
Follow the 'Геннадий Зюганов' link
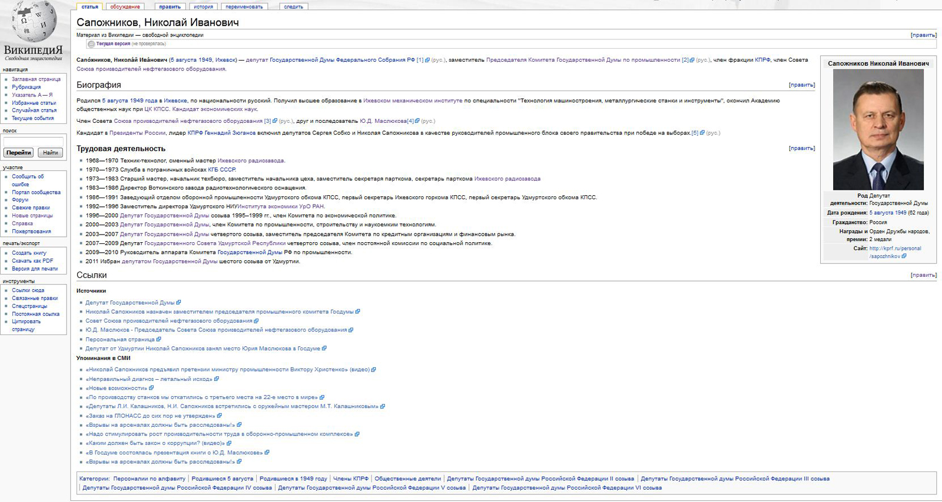point(230,133)
